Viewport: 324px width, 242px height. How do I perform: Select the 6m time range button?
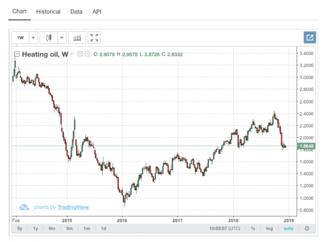(52, 229)
